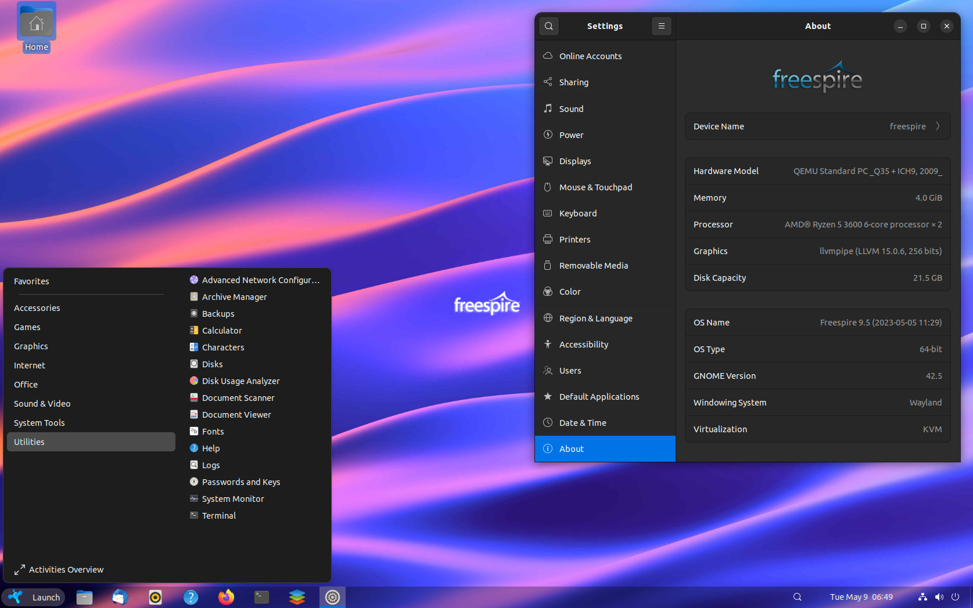Open the Date & Time settings
This screenshot has height=608, width=973.
tap(605, 422)
